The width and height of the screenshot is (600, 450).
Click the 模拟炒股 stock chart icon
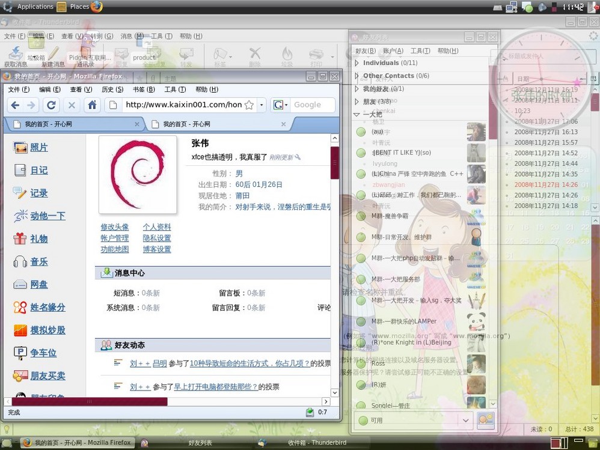(x=20, y=330)
